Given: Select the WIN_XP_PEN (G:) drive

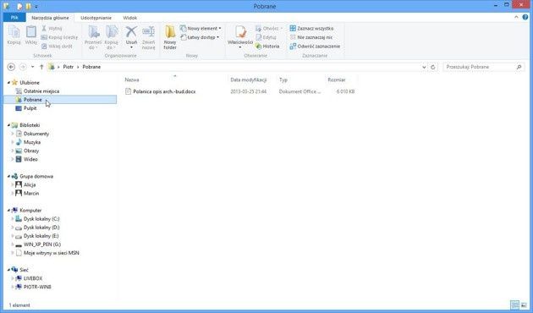Looking at the screenshot, I should pos(42,244).
